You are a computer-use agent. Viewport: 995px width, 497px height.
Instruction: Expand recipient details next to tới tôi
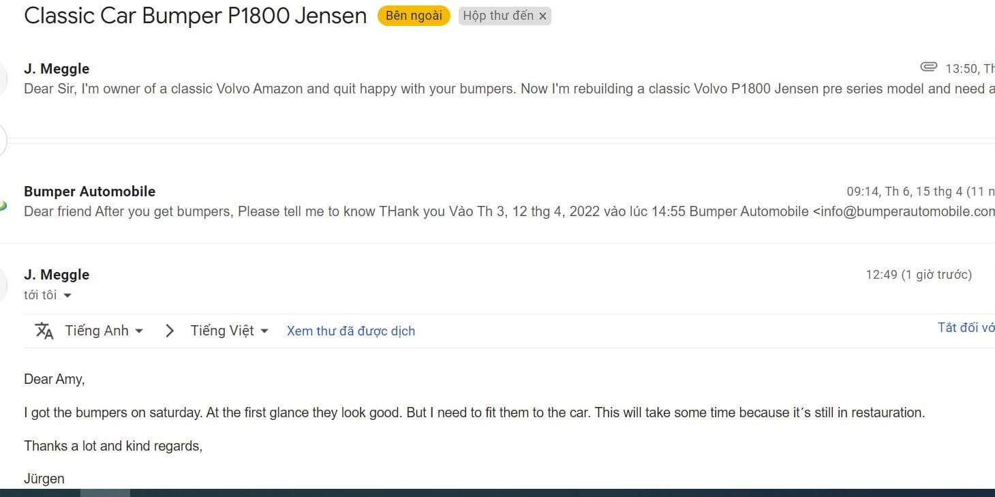click(x=67, y=296)
